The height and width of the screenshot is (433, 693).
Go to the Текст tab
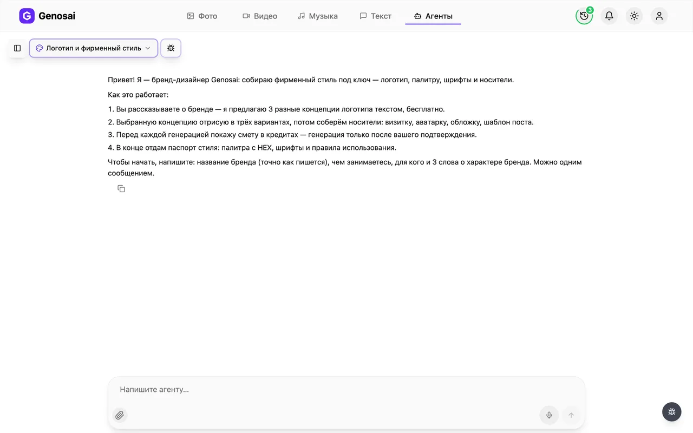(376, 16)
